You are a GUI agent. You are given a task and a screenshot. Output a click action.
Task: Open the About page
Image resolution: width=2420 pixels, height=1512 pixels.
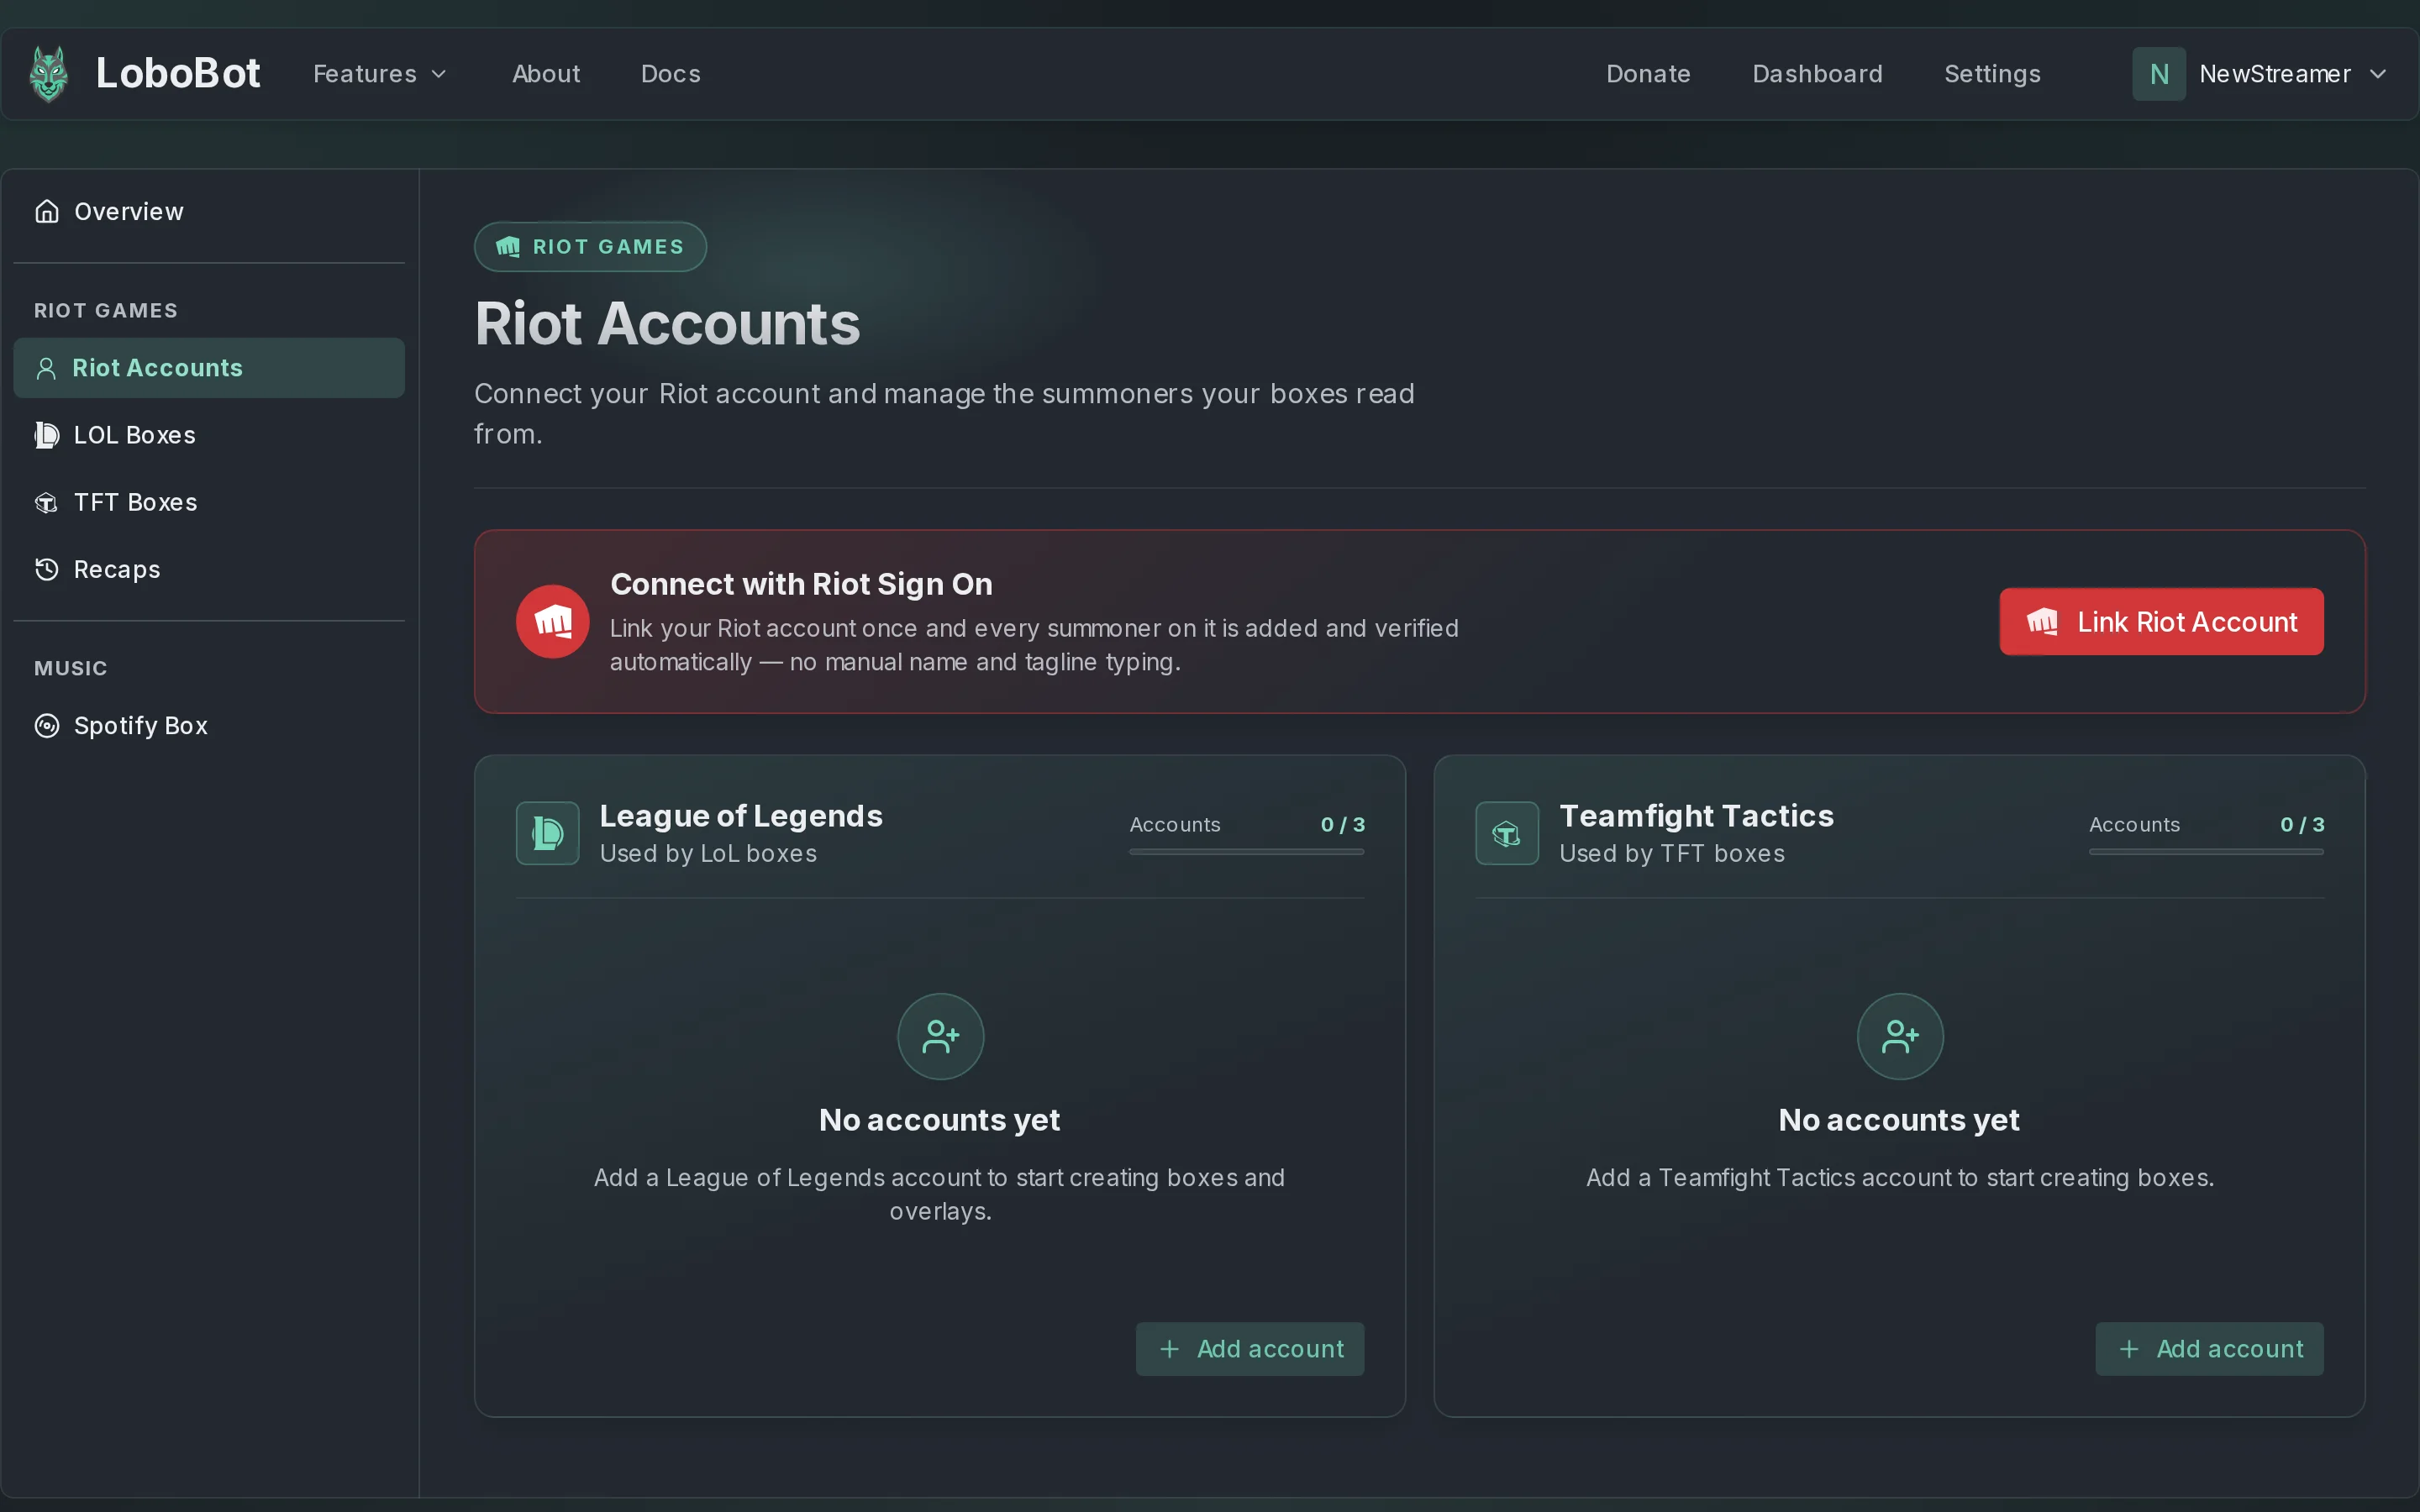coord(546,74)
